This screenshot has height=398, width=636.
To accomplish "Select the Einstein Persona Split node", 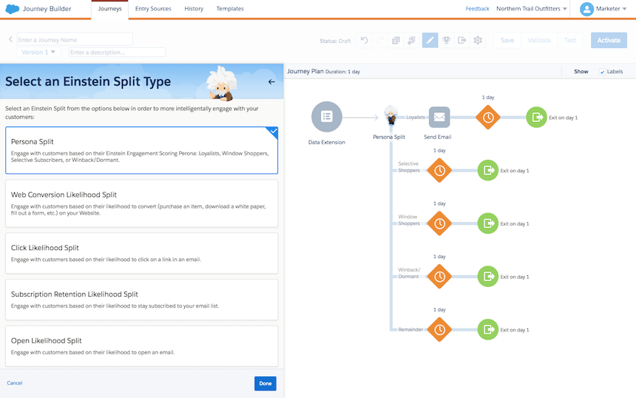I will coord(391,115).
